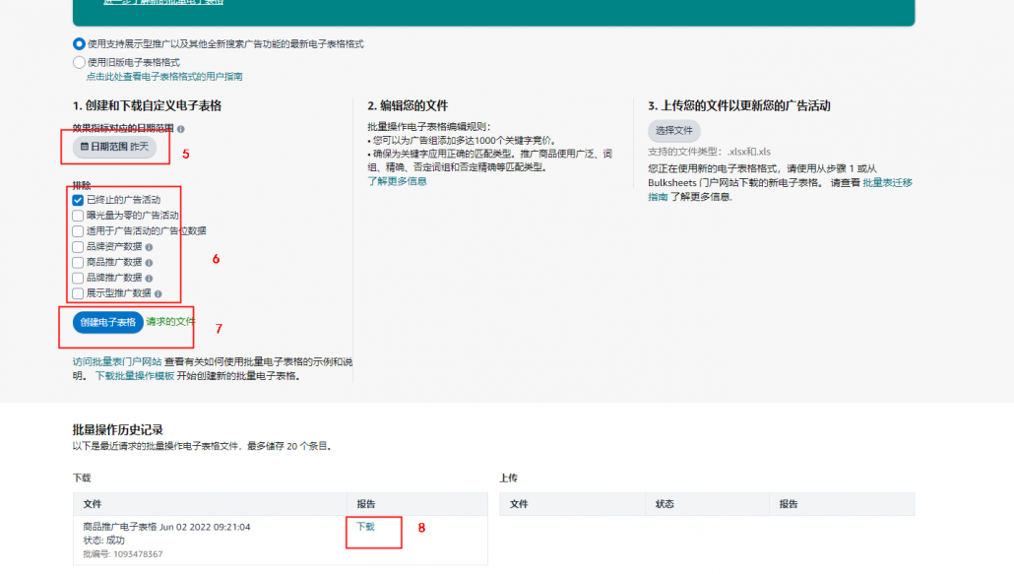
Task: Click info icon next to 效果指标对应的日期范围
Action: point(180,129)
